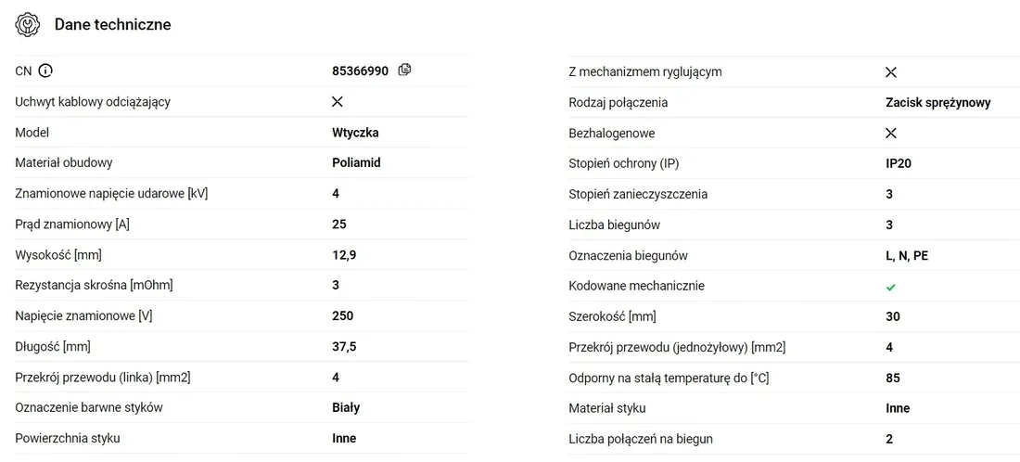Click the X mark for Uchwyt kablowy odciążający
Viewport: 1020px width, 462px height.
click(x=337, y=101)
